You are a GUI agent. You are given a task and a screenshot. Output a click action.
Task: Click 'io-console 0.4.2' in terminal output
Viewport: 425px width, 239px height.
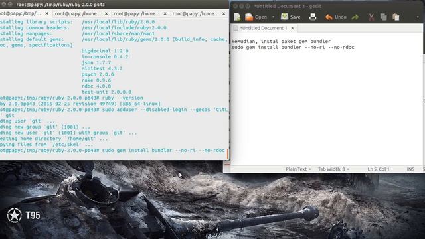105,57
